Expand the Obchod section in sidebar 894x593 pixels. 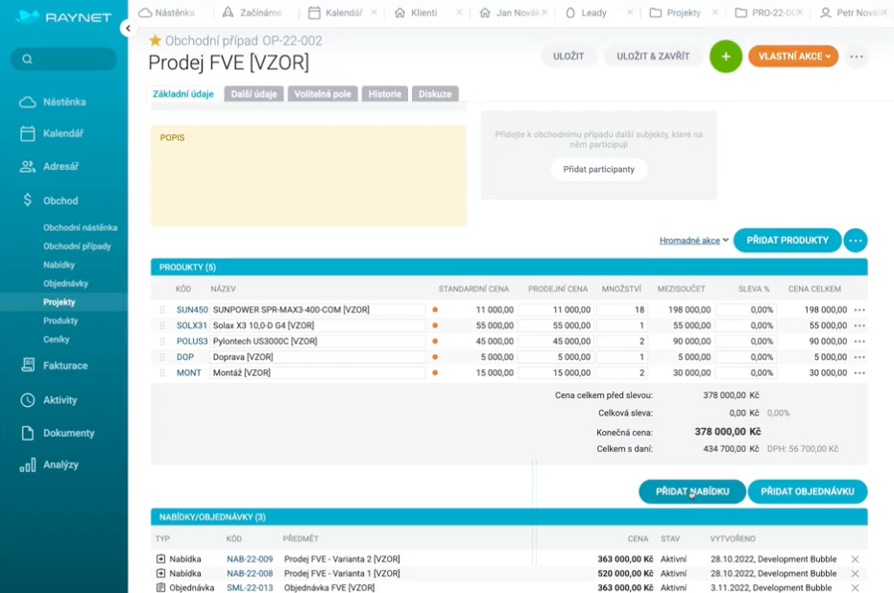60,201
